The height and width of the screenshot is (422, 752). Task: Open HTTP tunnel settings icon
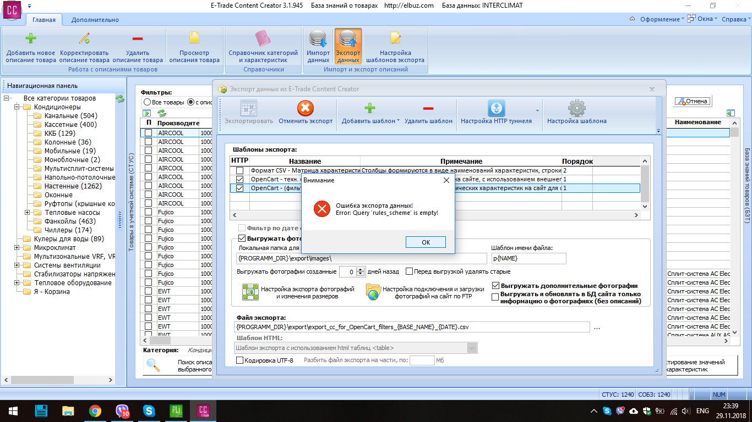tap(496, 108)
